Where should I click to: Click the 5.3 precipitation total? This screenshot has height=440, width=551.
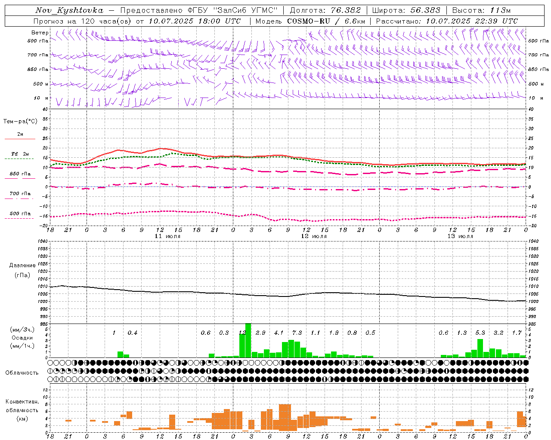[480, 333]
